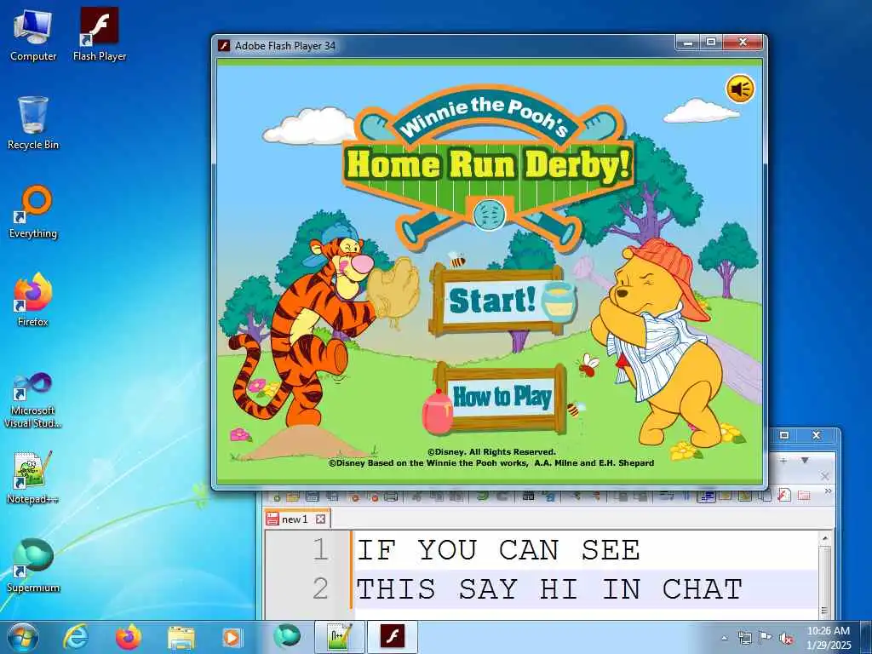Toggle the highlighted indent guide icon in Notepad++

(706, 495)
